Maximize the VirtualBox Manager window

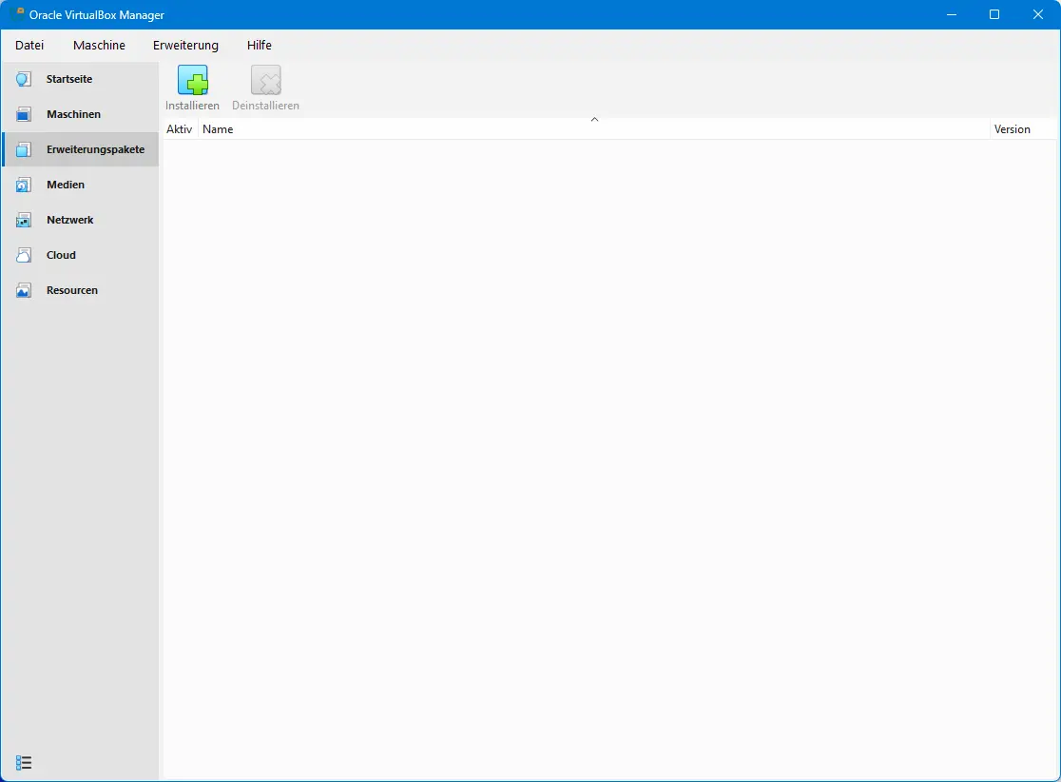[x=994, y=14]
